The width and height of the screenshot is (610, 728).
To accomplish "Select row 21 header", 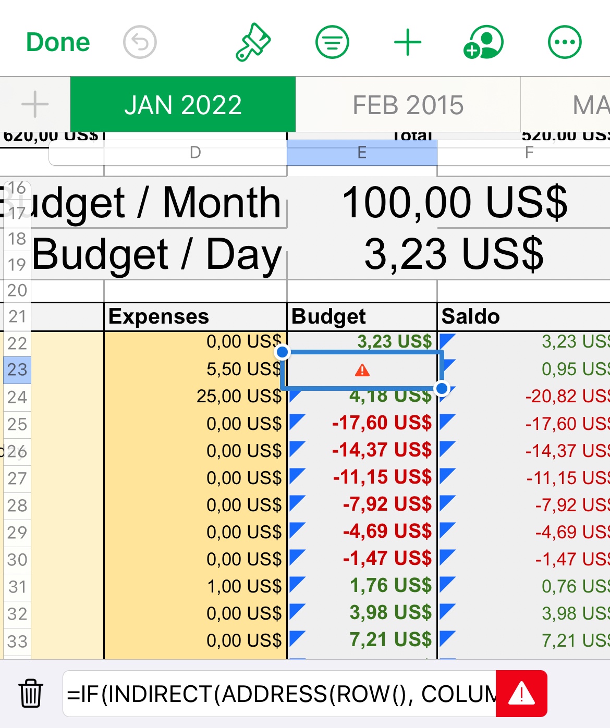I will (x=17, y=316).
